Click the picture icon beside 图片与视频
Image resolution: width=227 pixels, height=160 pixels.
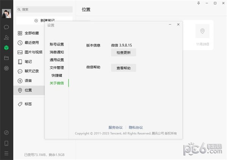click(x=20, y=52)
